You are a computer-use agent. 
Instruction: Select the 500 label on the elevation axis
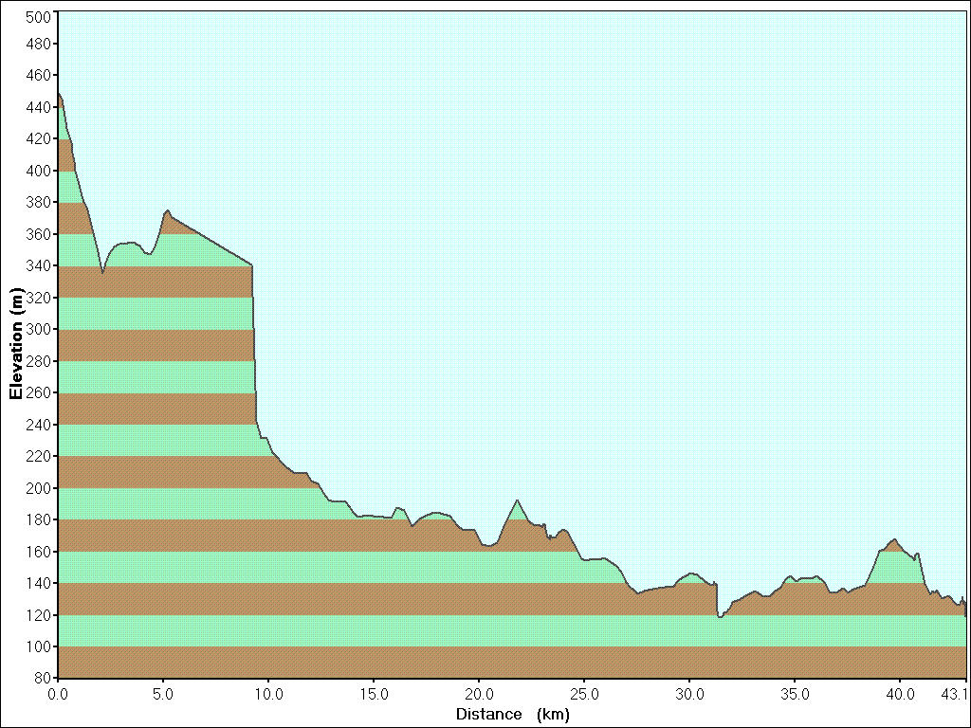click(x=40, y=17)
